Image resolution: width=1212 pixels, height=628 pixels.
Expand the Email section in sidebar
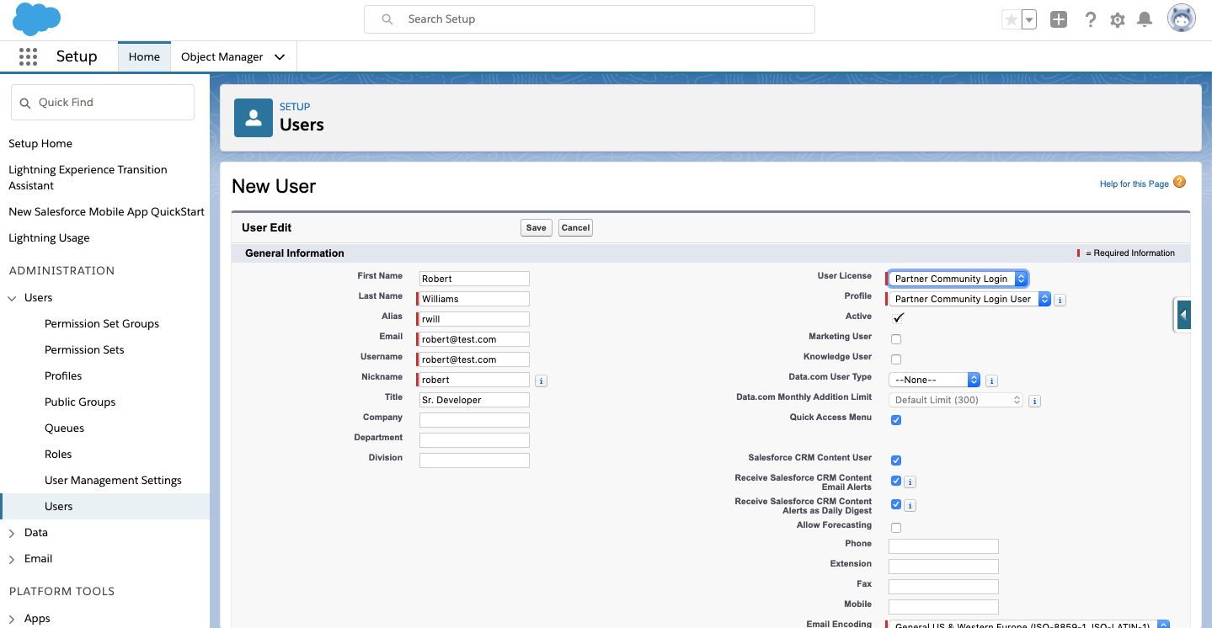pyautogui.click(x=12, y=559)
